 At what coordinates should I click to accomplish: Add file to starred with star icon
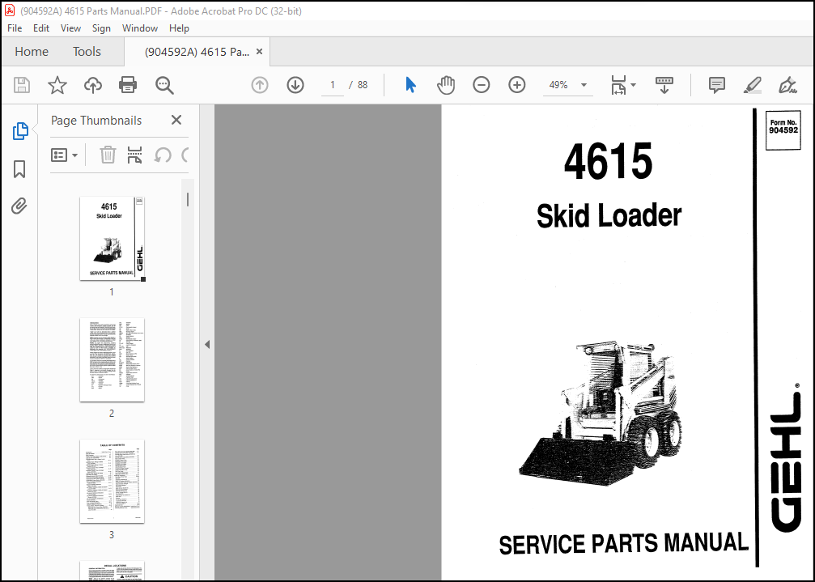tap(57, 85)
